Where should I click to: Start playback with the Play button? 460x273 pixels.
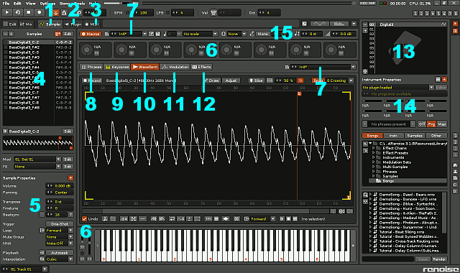tap(7, 12)
